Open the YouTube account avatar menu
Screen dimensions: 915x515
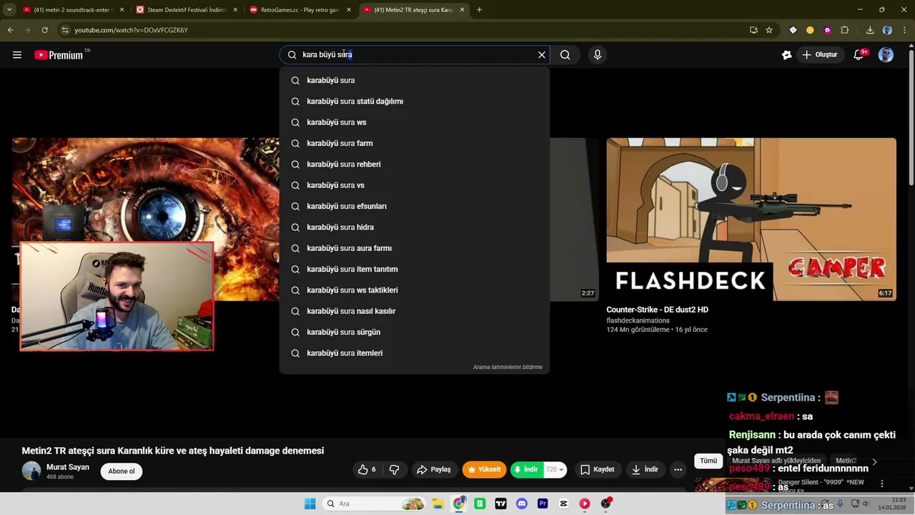(886, 55)
